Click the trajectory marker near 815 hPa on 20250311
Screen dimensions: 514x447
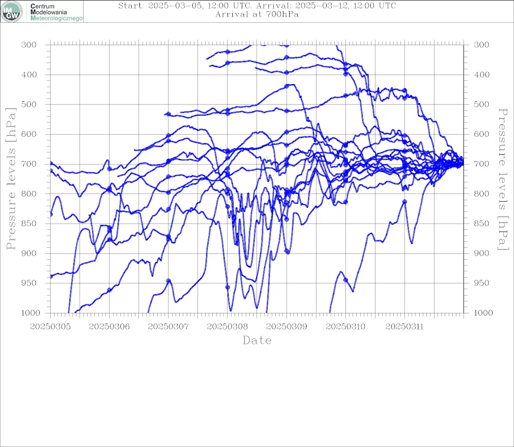point(404,202)
